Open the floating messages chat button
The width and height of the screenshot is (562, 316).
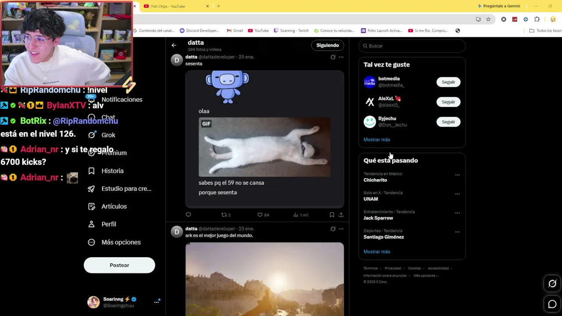click(552, 304)
